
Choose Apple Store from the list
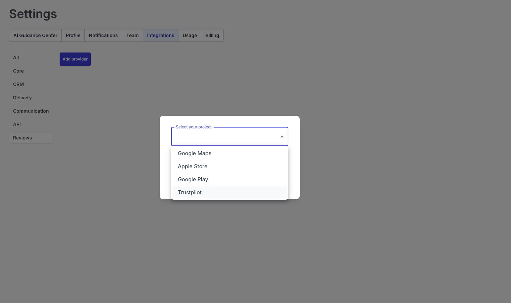tap(230, 167)
